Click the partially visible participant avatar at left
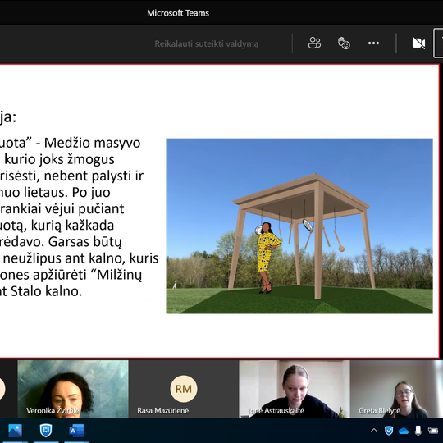 point(2,389)
